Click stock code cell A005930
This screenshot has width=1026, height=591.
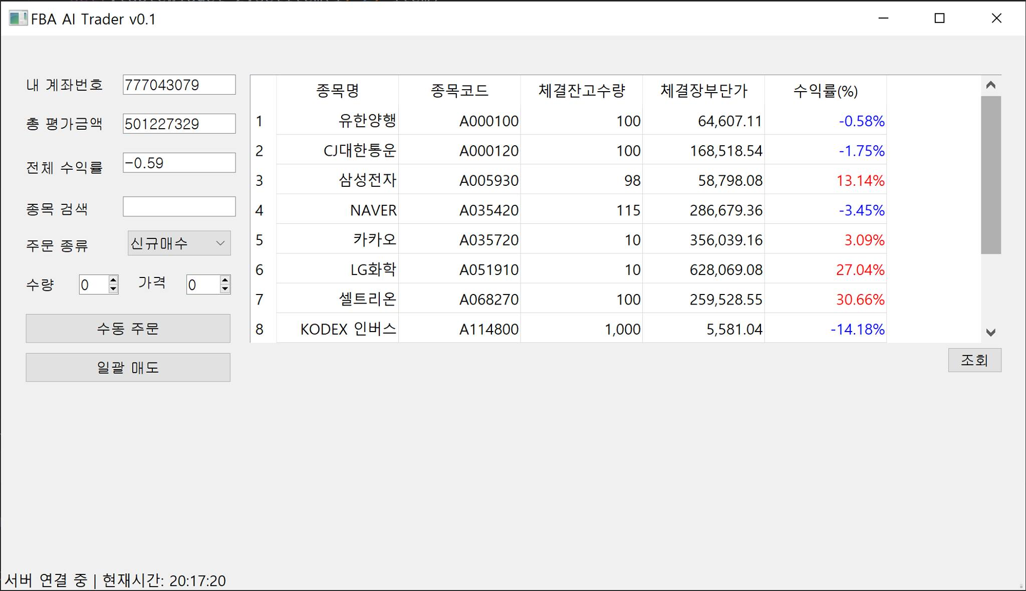(x=459, y=180)
